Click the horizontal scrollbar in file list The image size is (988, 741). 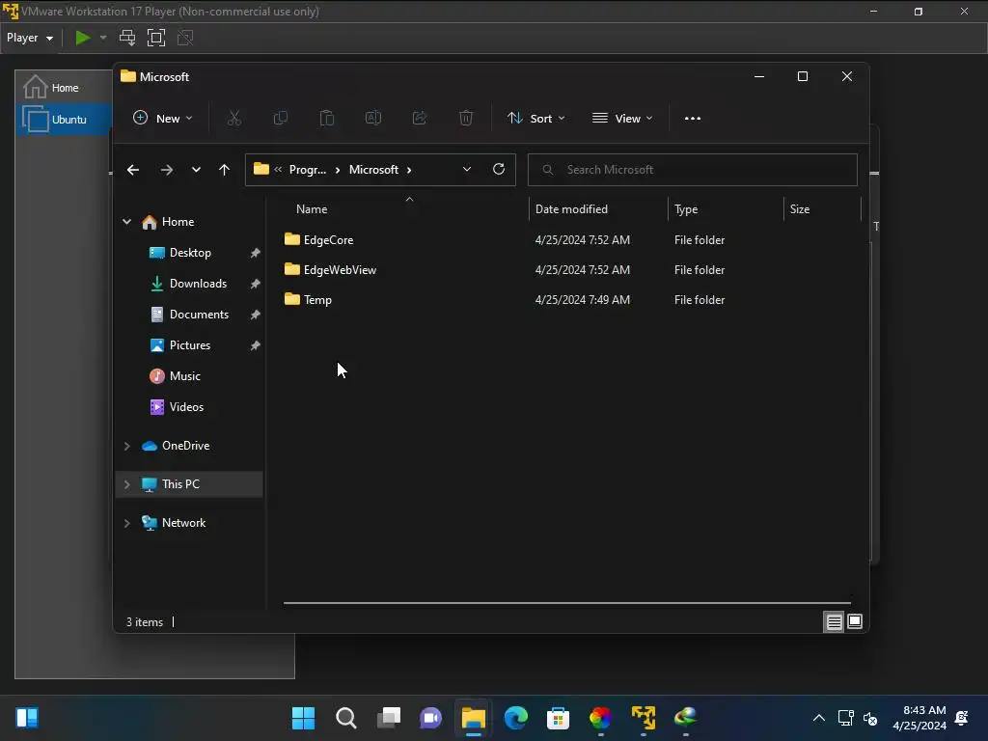pyautogui.click(x=567, y=603)
